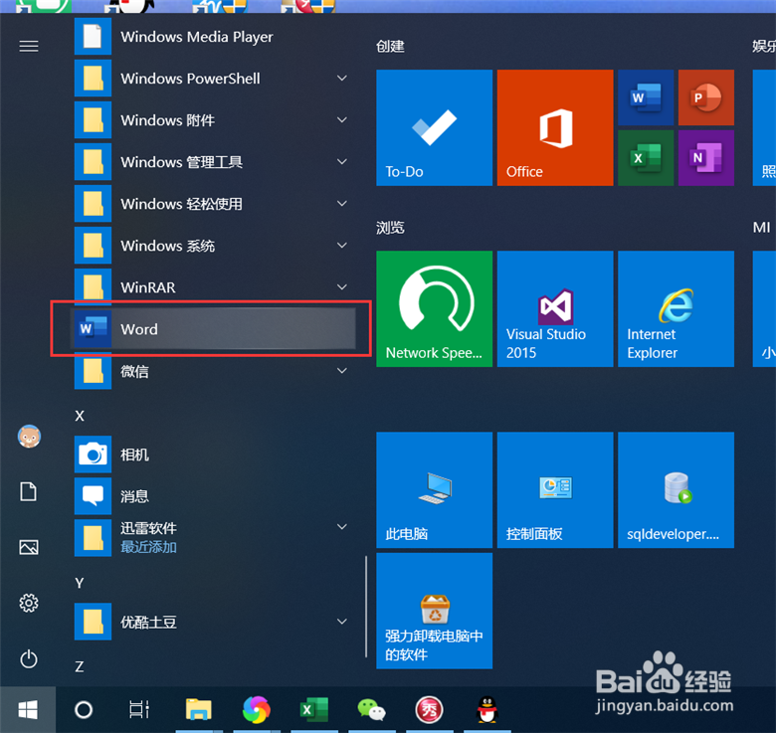
Task: Launch the small PowerPoint tile
Action: tap(706, 97)
